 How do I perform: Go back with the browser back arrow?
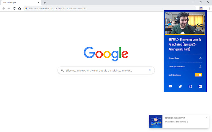tap(4, 9)
